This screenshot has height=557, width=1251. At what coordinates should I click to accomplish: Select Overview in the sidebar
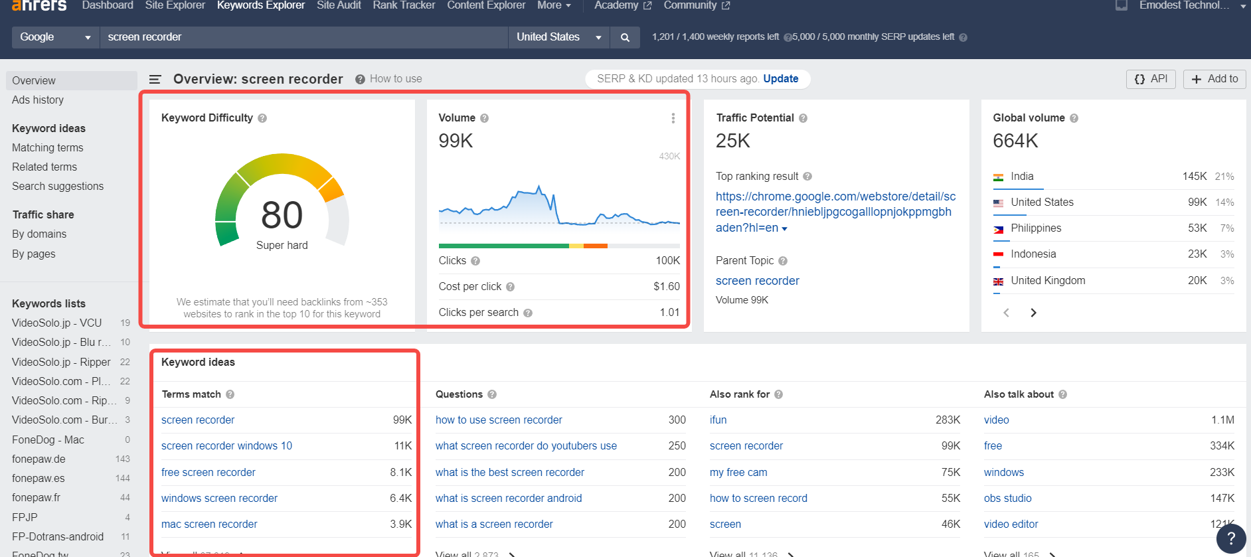72,80
